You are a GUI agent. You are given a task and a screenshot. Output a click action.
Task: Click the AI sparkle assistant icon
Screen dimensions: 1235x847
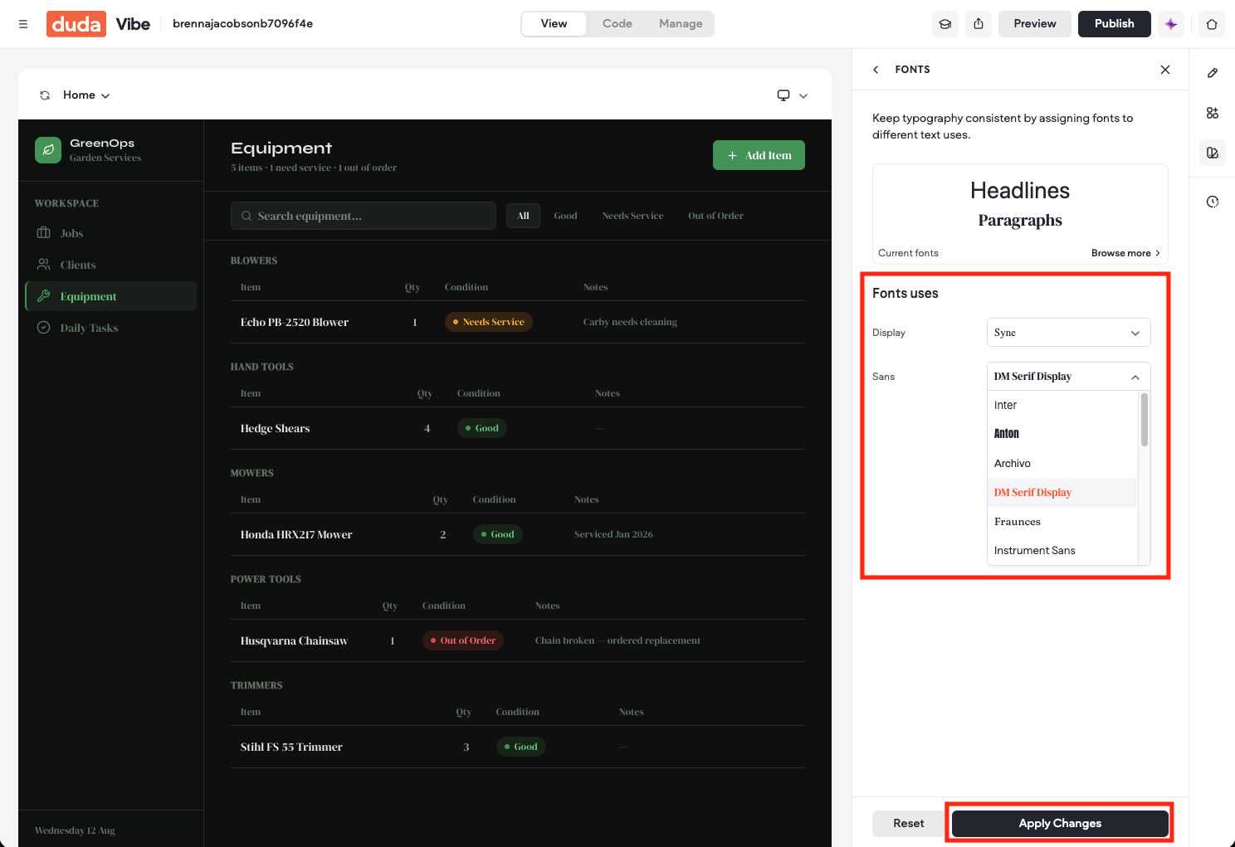pyautogui.click(x=1171, y=24)
